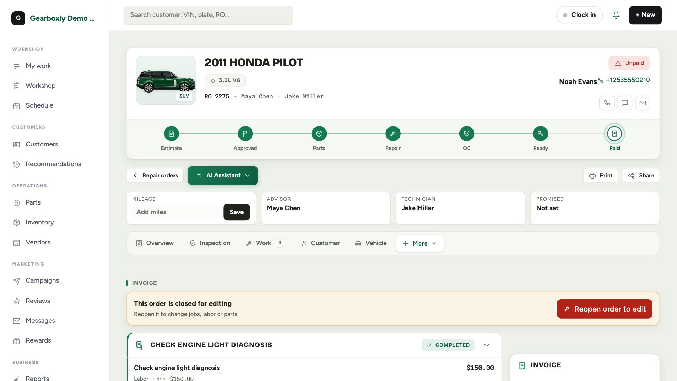Expand the More tab dropdown
The image size is (677, 381).
[419, 243]
